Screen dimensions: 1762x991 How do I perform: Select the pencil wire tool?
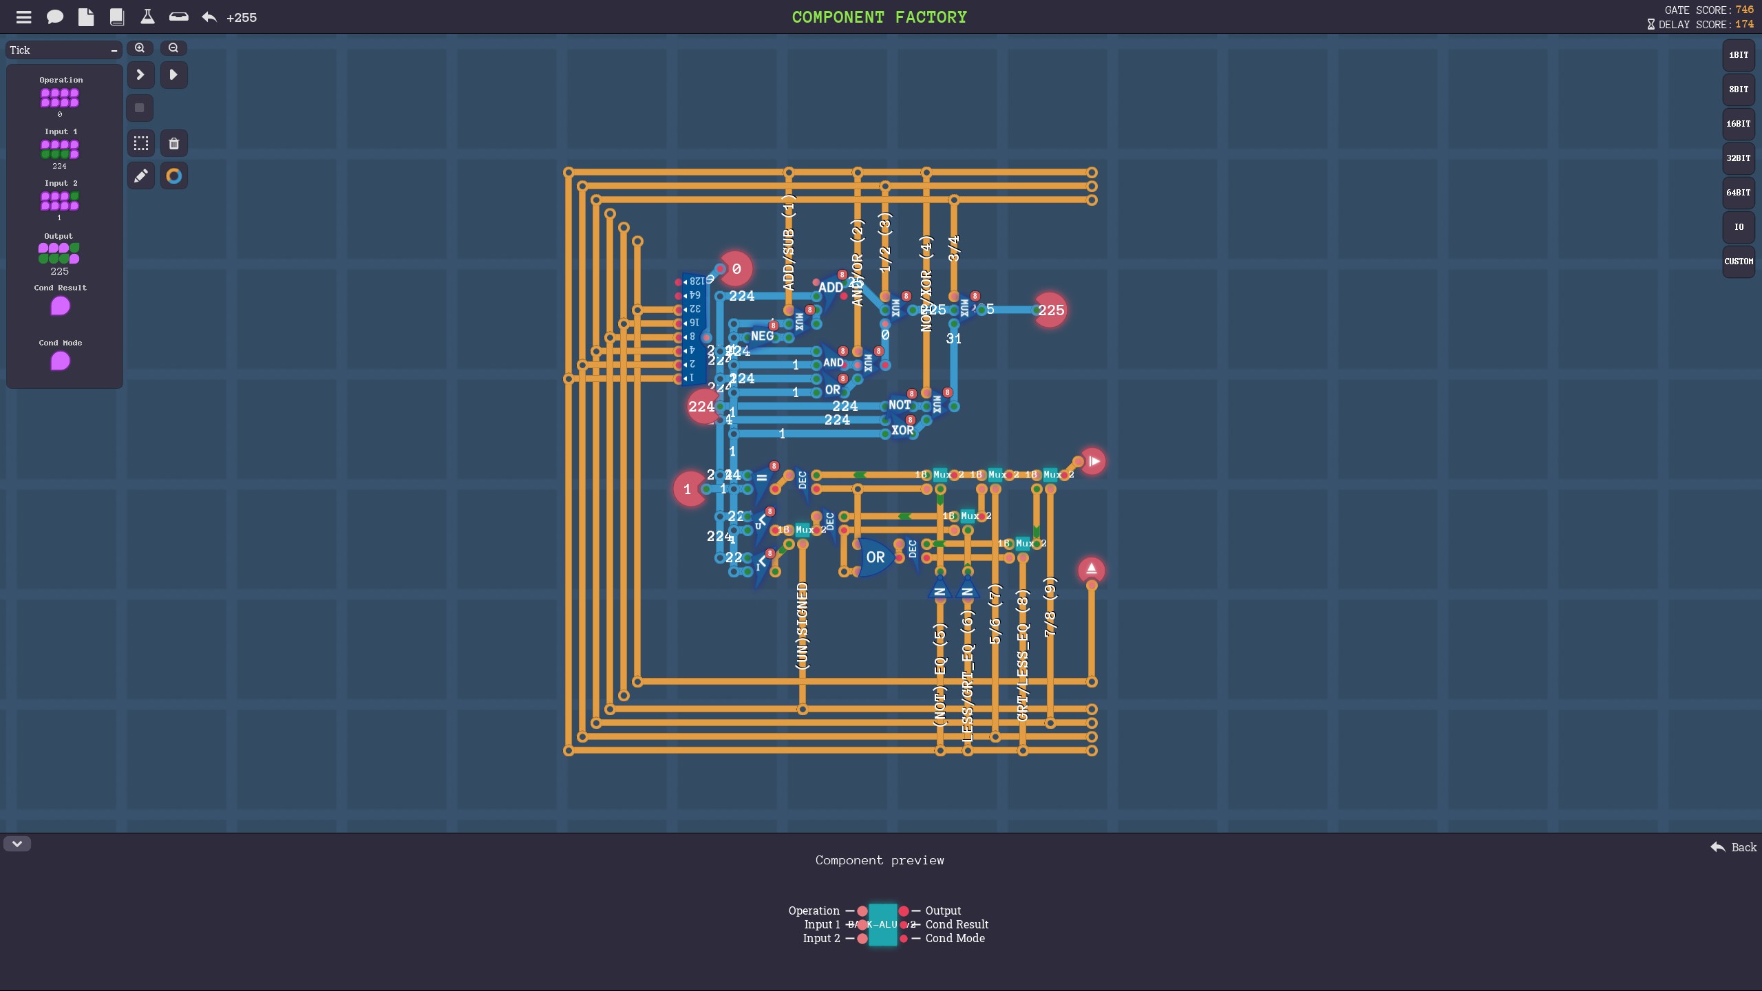click(141, 176)
